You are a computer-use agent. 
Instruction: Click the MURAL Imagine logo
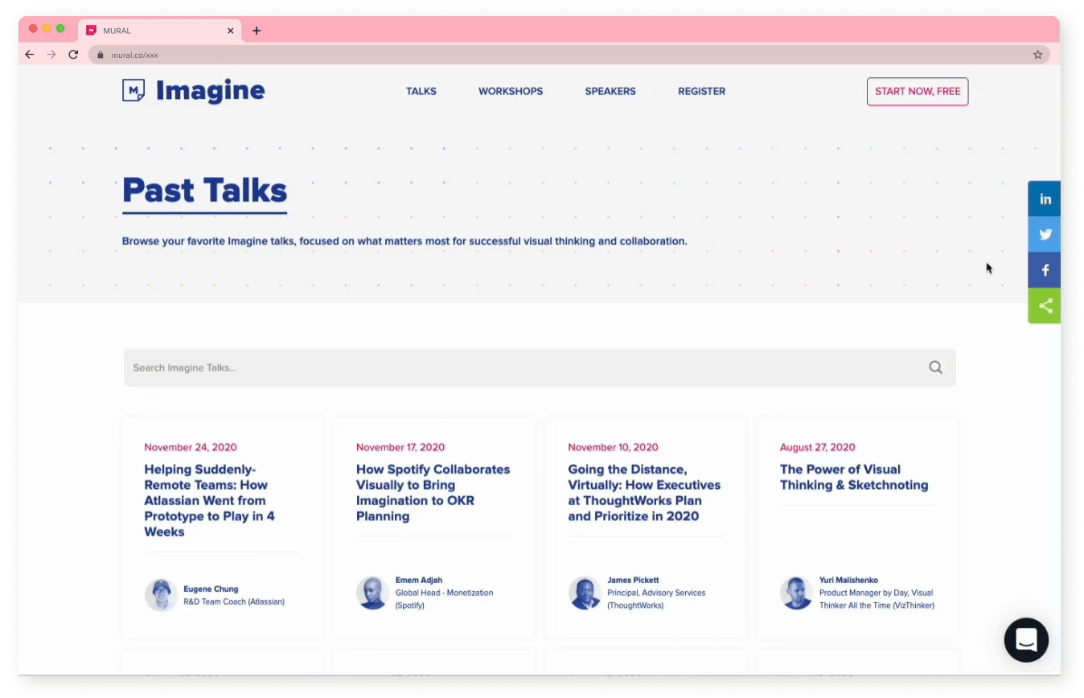[193, 91]
